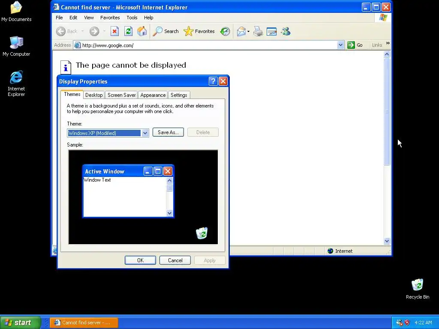439x329 pixels.
Task: Open the File menu
Action: [59, 17]
